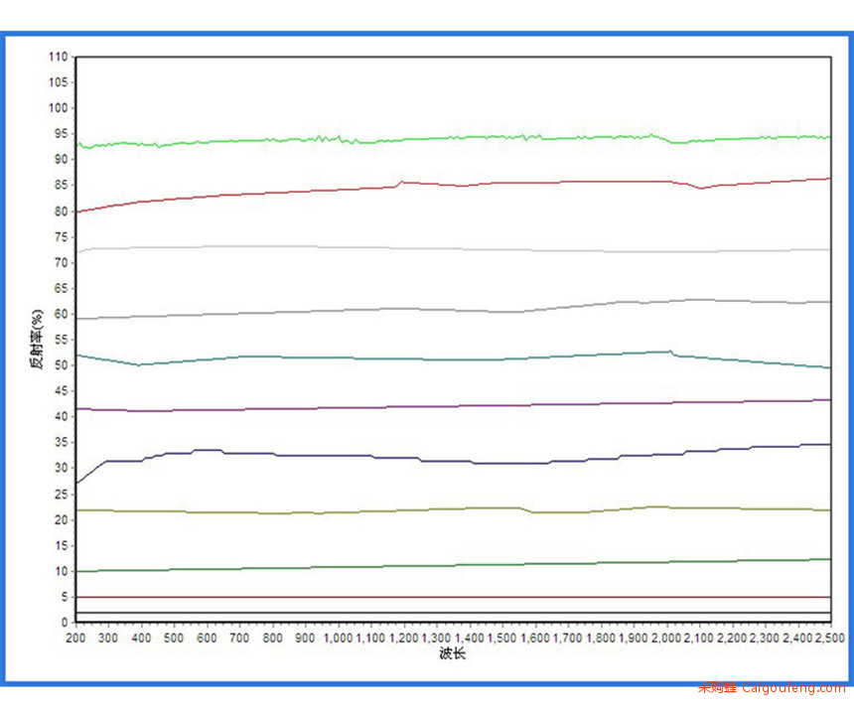Screen dimensions: 854x713
Task: Click the 波长 x-axis title
Action: click(452, 654)
